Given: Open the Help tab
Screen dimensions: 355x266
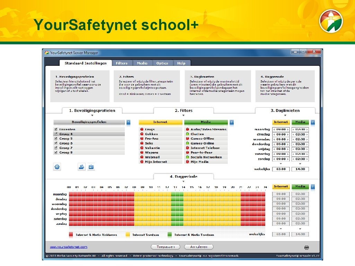Looking at the screenshot, I should (x=181, y=63).
